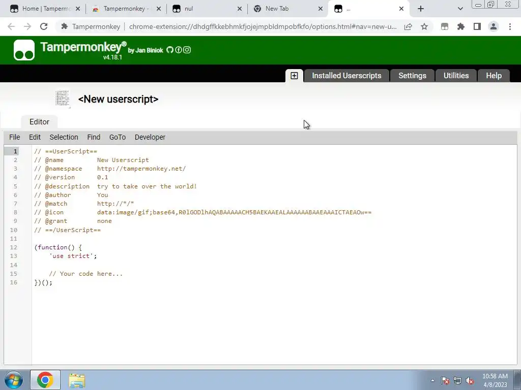Open Chrome three-dot menu

pos(510,26)
